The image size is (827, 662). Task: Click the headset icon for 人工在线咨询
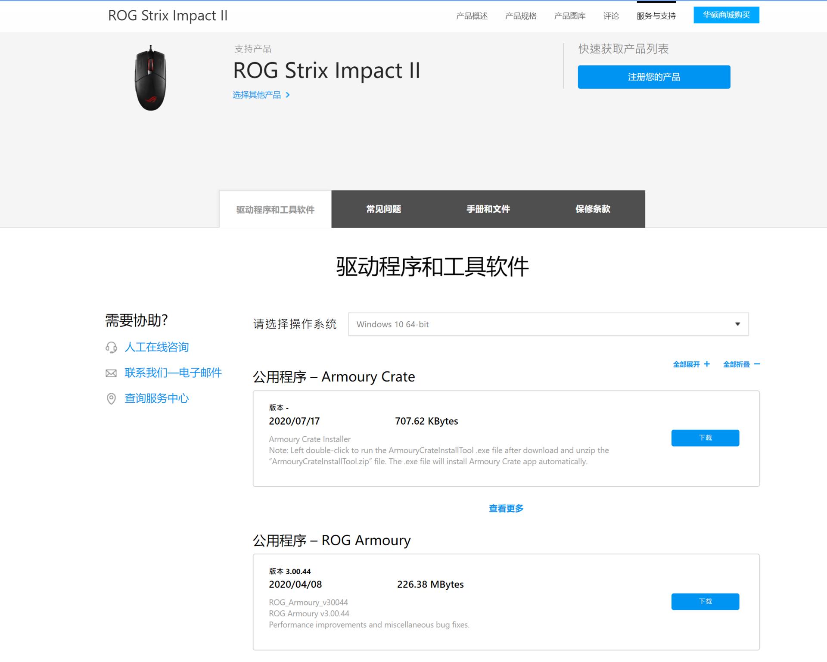111,347
